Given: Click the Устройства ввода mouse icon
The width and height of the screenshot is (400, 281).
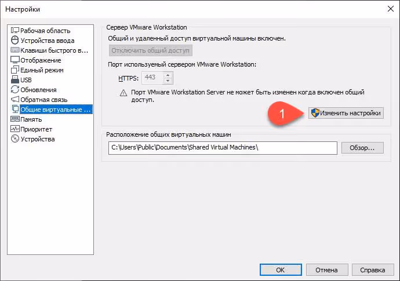Looking at the screenshot, I should click(x=15, y=40).
